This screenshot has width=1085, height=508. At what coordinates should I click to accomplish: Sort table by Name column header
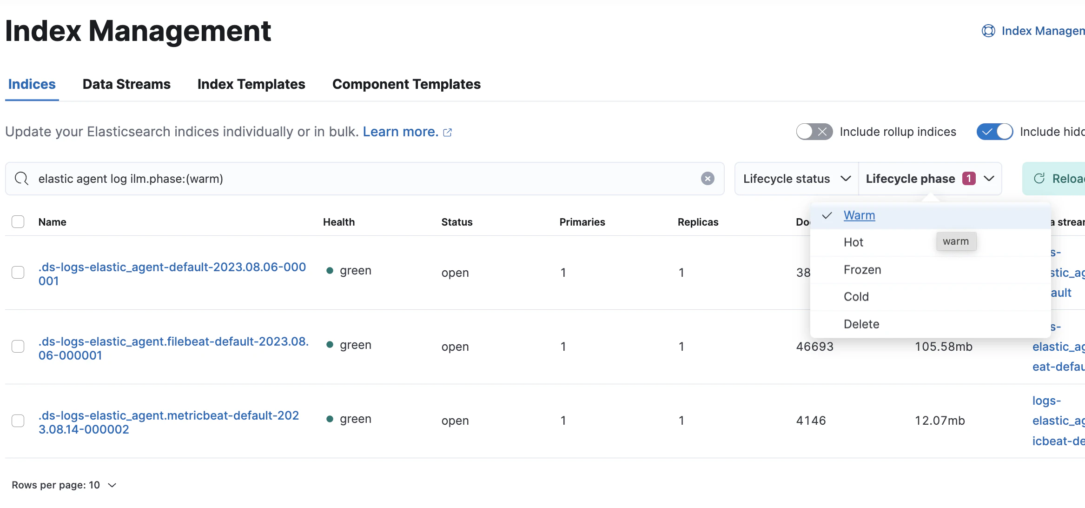pos(52,222)
